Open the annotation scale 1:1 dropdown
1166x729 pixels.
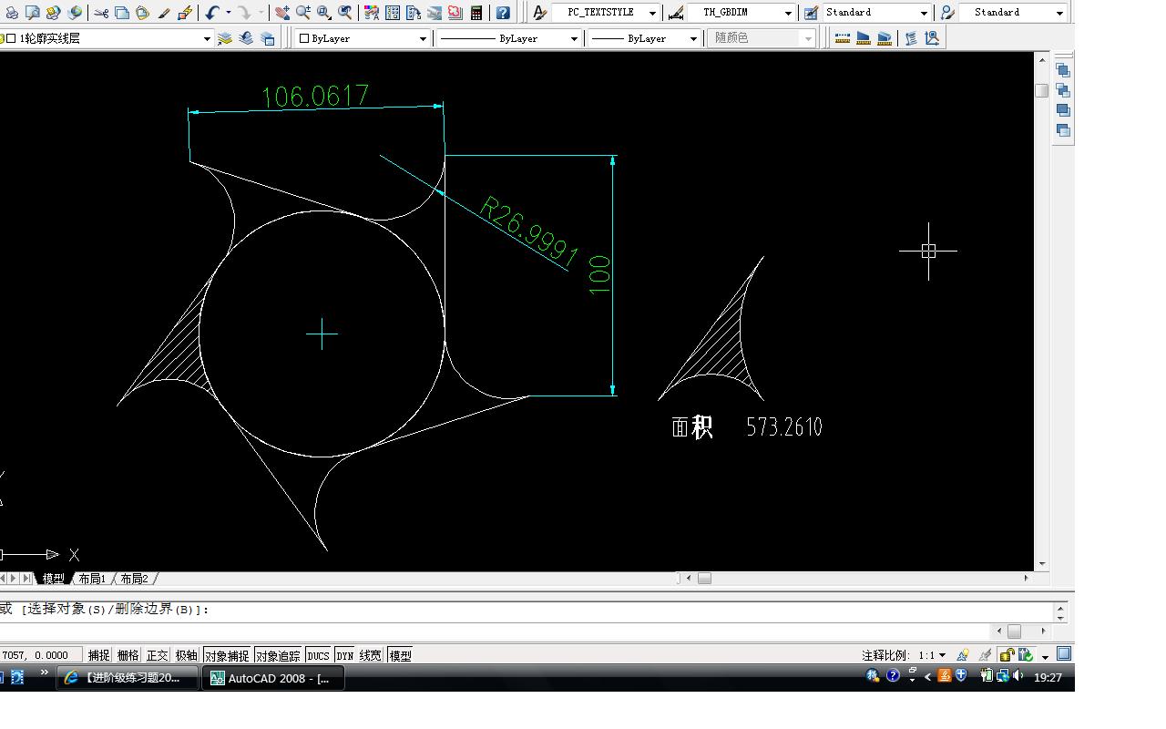(931, 655)
